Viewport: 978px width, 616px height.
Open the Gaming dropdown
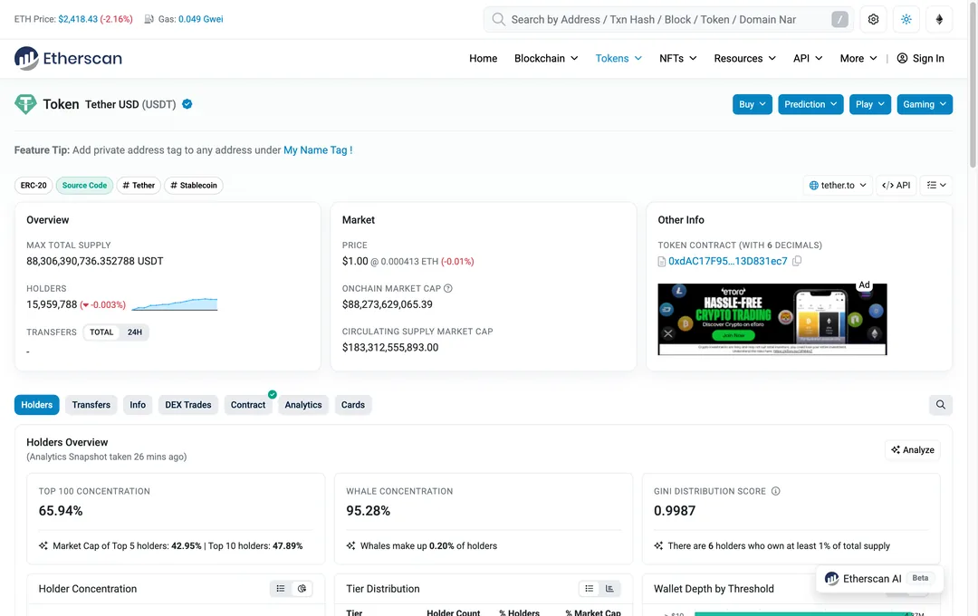(x=925, y=104)
